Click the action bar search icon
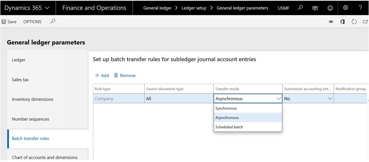The width and height of the screenshot is (369, 162). (x=53, y=22)
